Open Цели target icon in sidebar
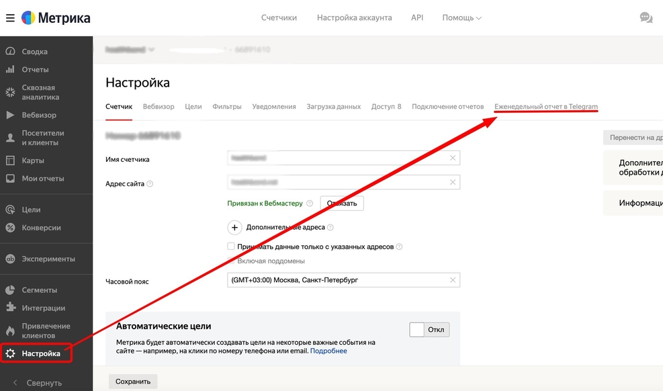This screenshot has height=391, width=663. click(x=10, y=210)
